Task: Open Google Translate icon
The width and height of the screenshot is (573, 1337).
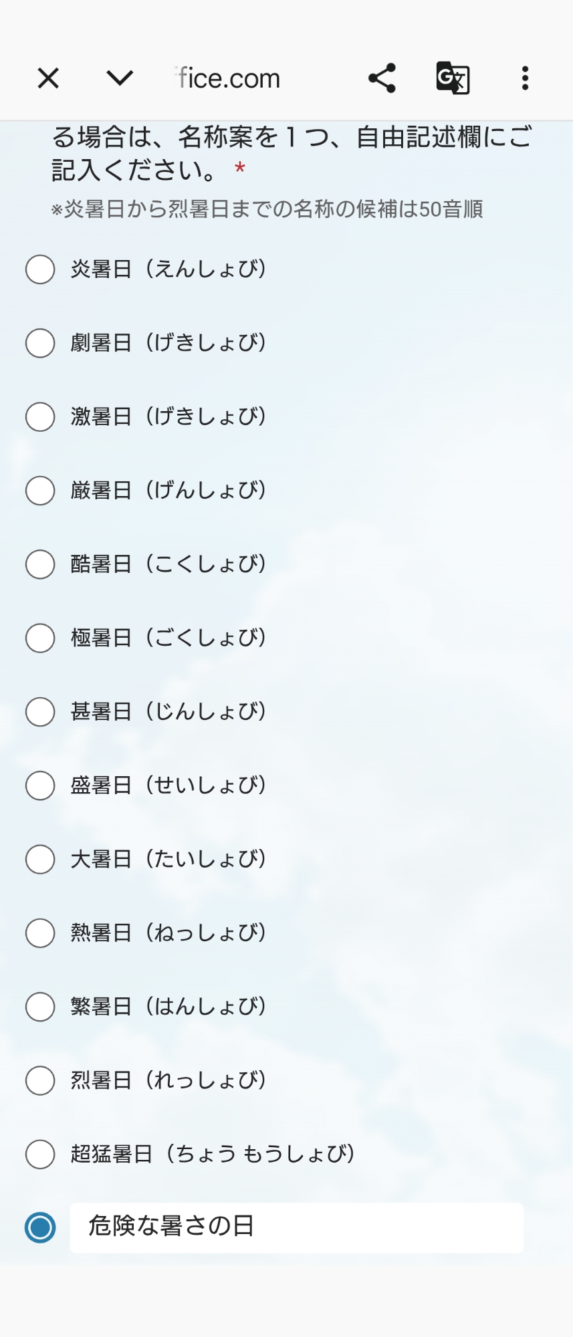Action: pos(453,78)
